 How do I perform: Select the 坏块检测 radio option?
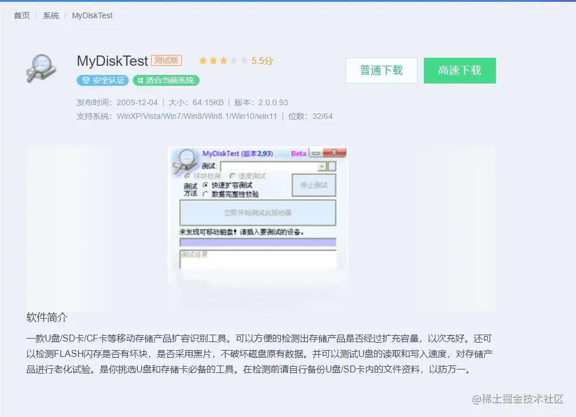[188, 176]
